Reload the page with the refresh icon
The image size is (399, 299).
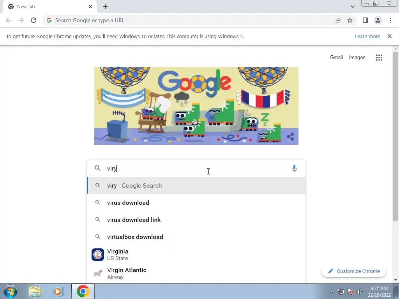pos(34,20)
